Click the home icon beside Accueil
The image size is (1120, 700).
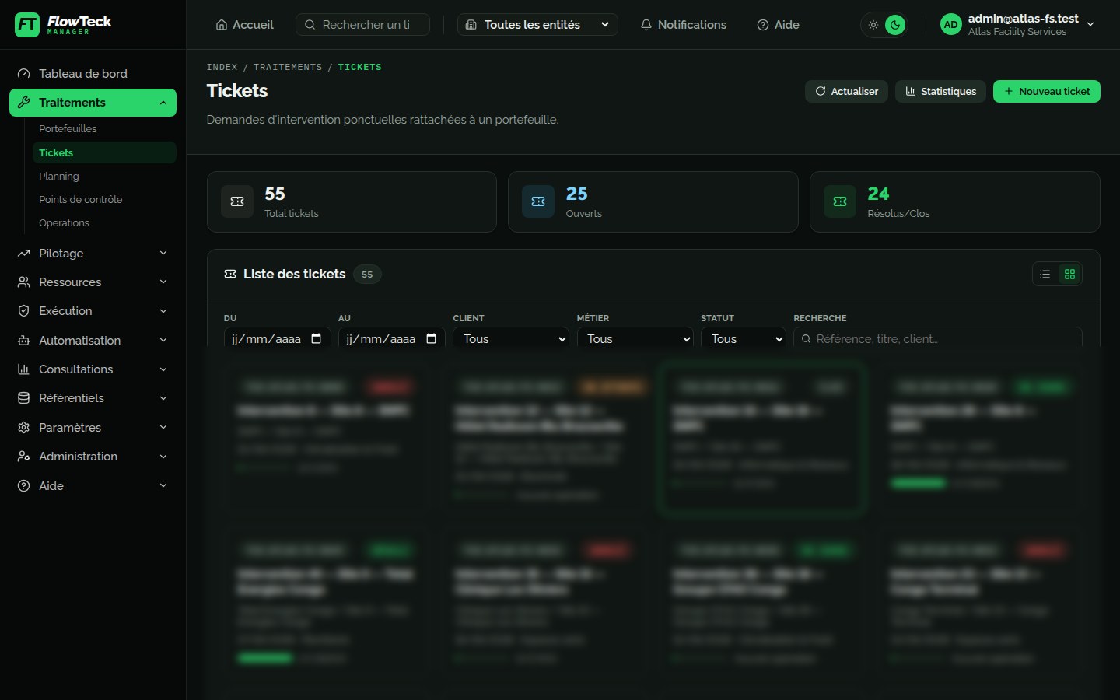click(x=222, y=25)
